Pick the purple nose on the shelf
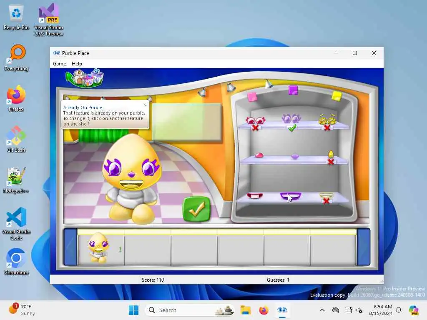Image resolution: width=427 pixels, height=320 pixels. point(295,157)
